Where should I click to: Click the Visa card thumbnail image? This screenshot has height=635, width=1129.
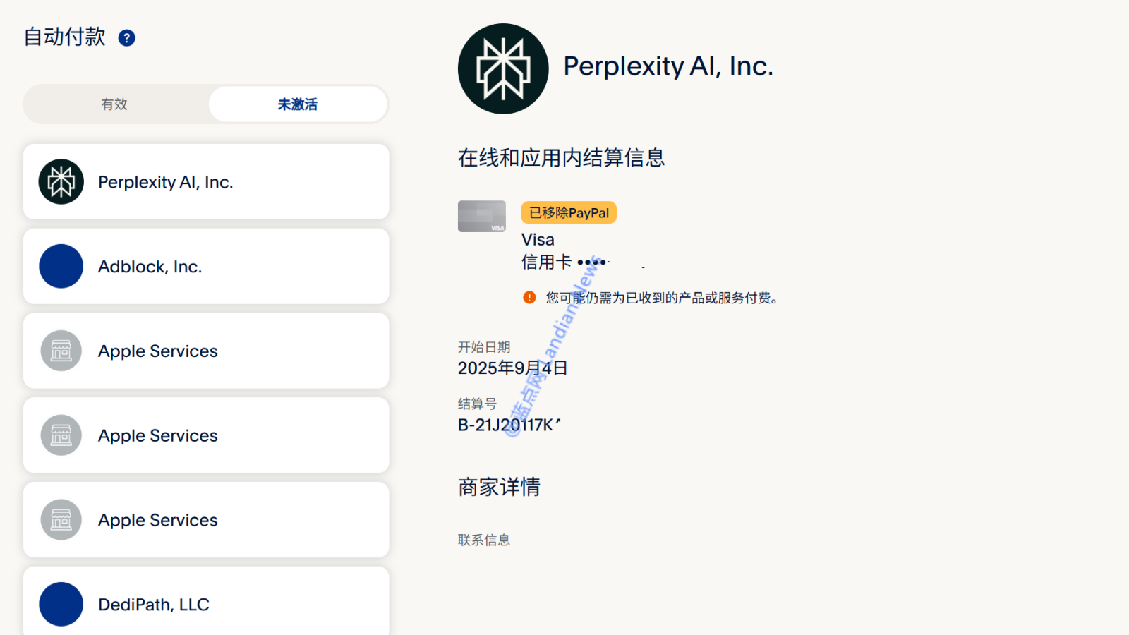click(482, 217)
